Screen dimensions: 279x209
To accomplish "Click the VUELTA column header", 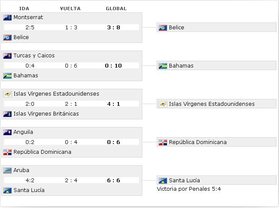I will 70,8.
